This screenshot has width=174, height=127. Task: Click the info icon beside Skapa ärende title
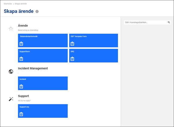[37, 12]
